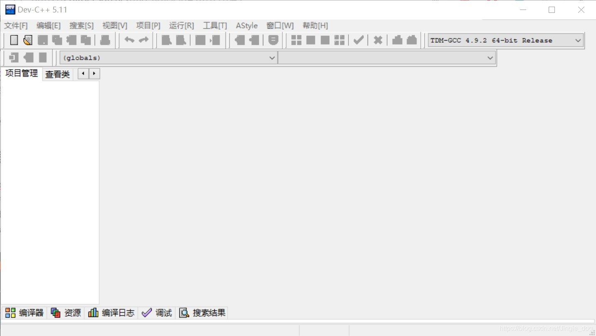Open the TDM-GCC 4.9.2 compiler dropdown
This screenshot has height=336, width=596.
(505, 40)
